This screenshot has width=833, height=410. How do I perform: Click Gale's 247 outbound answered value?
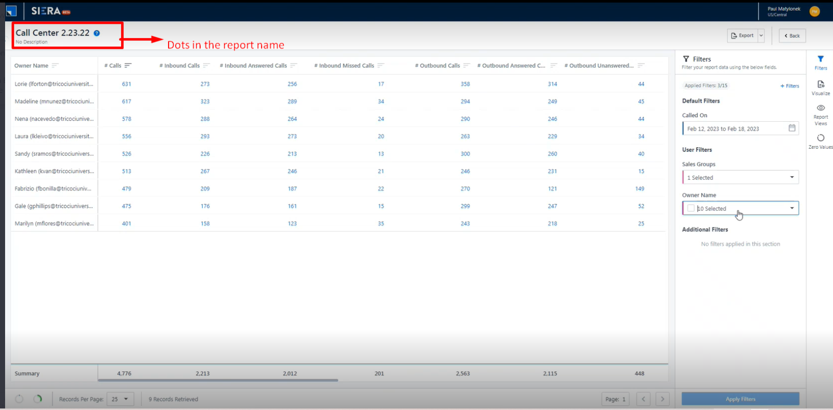552,206
